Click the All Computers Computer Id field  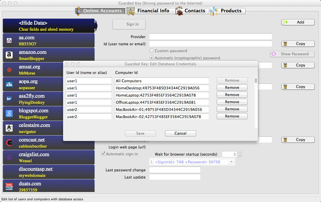[x=162, y=81]
